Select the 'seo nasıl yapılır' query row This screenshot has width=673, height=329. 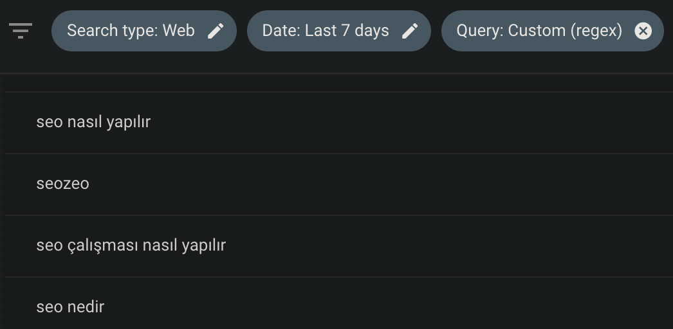pos(339,123)
